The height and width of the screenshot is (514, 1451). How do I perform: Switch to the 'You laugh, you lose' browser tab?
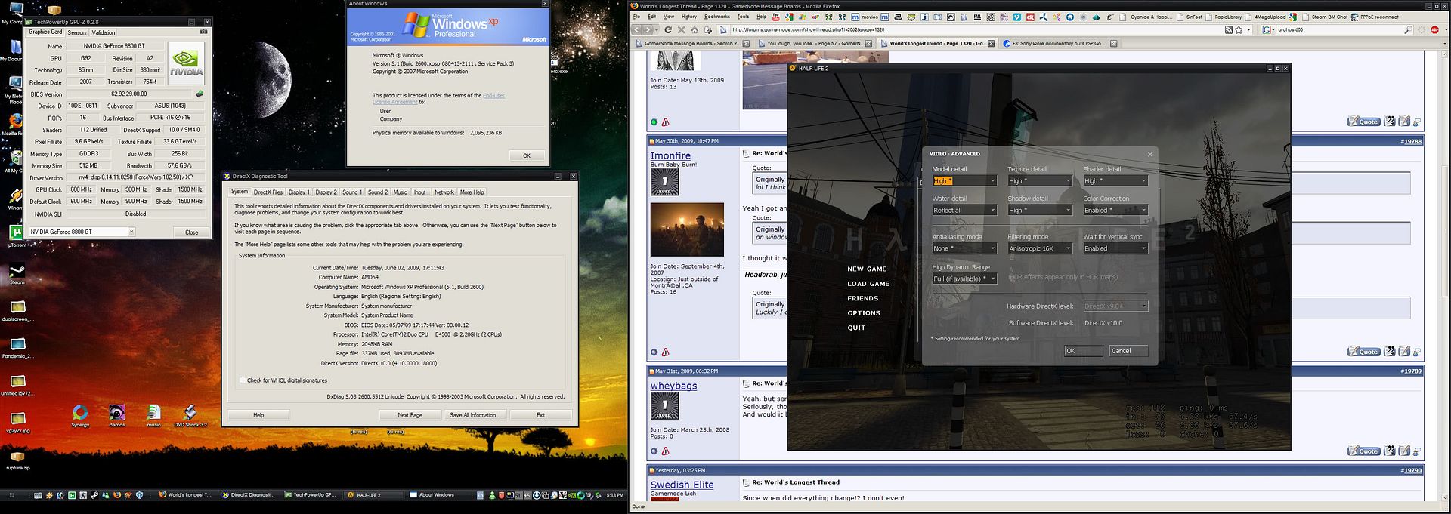(813, 44)
